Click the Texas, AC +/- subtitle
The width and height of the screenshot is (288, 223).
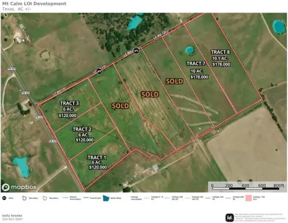(x=17, y=9)
